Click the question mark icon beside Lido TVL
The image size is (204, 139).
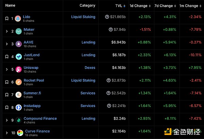tap(107, 17)
